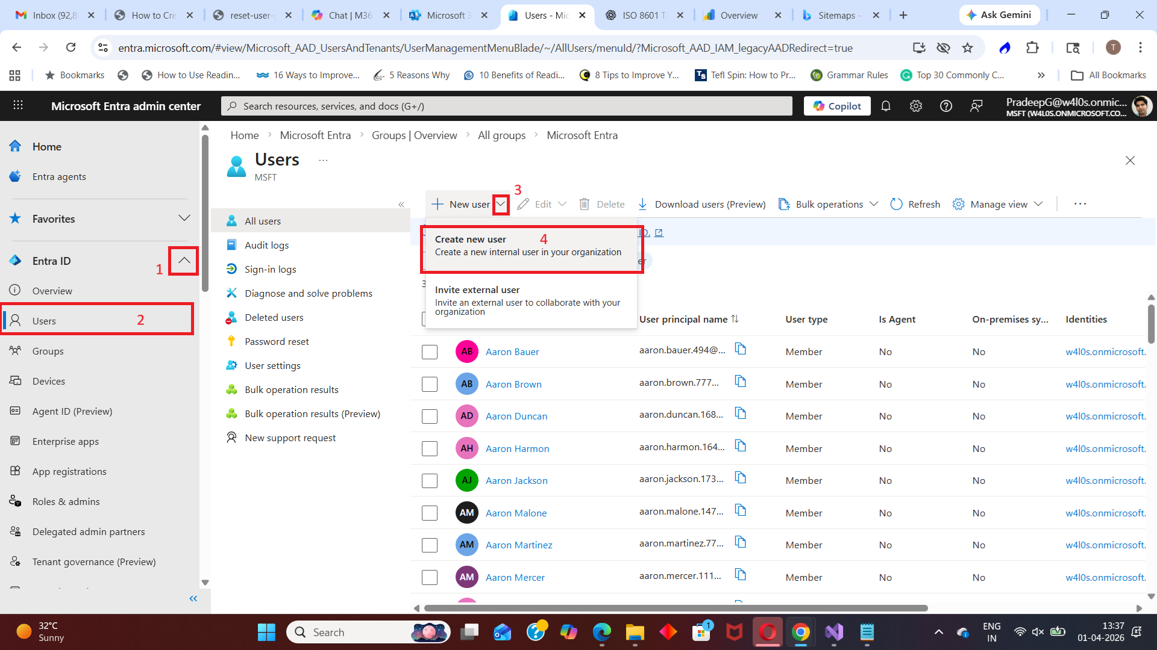Check the Aaron Bauer row checkbox
The image size is (1157, 650).
click(430, 352)
